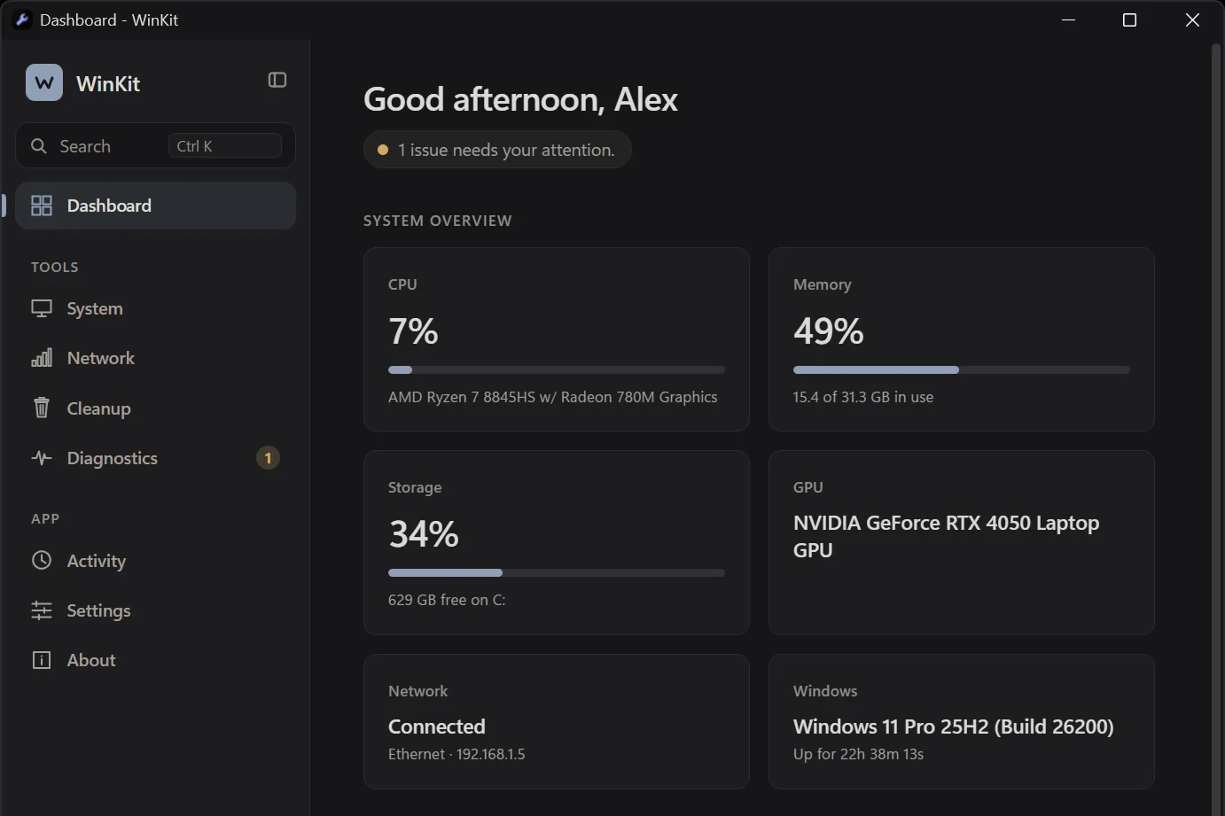Go to the Network tools page
The width and height of the screenshot is (1225, 816).
tap(156, 358)
